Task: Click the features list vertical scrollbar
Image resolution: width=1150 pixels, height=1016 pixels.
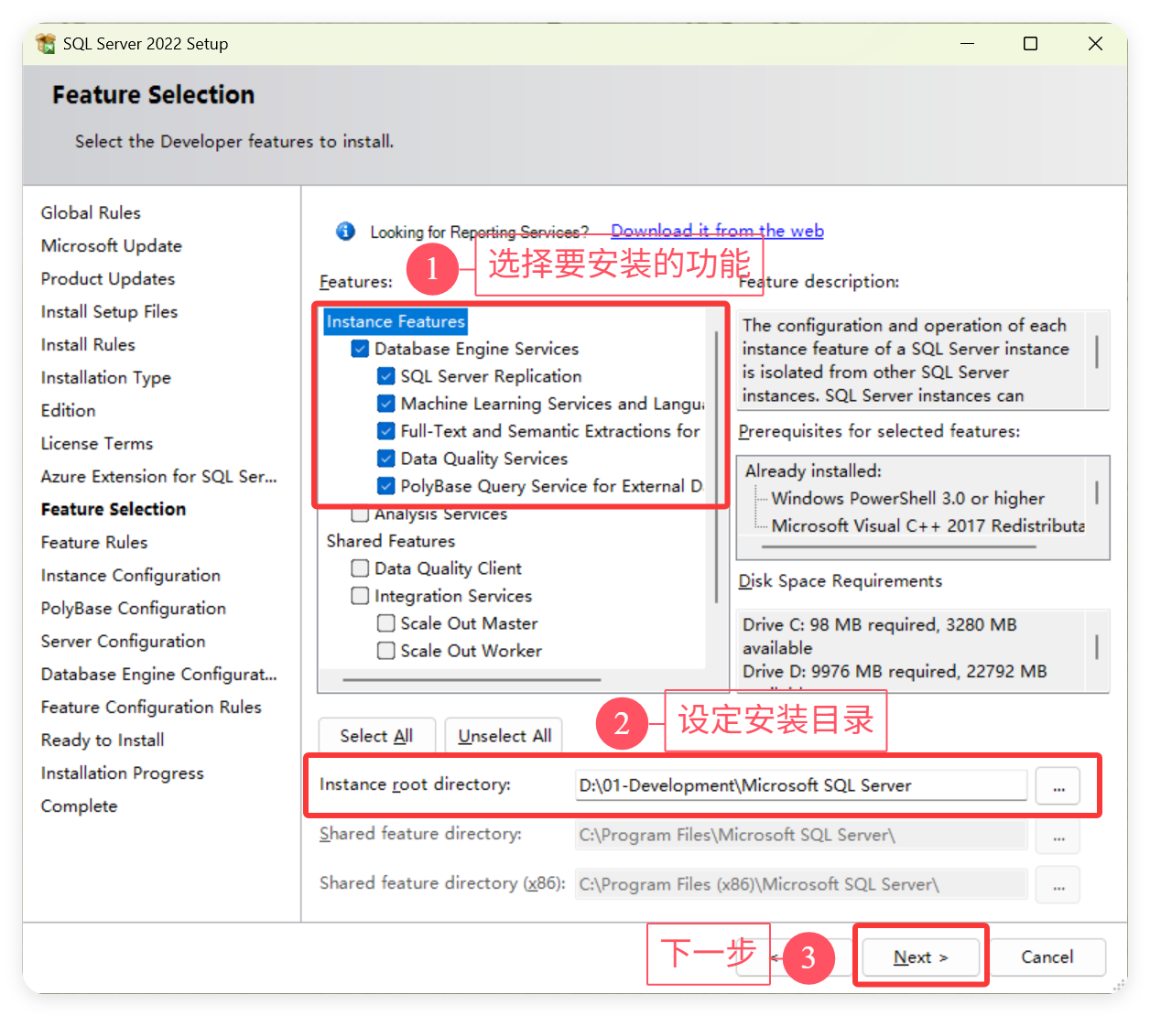Action: click(716, 467)
